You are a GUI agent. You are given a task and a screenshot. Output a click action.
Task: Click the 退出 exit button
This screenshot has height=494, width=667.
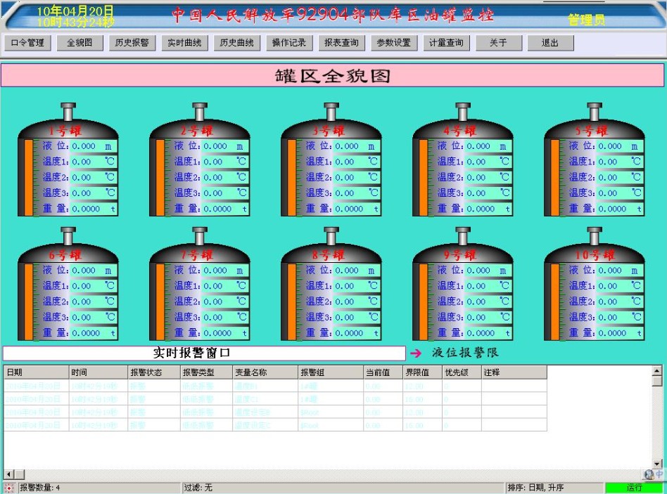tap(550, 43)
